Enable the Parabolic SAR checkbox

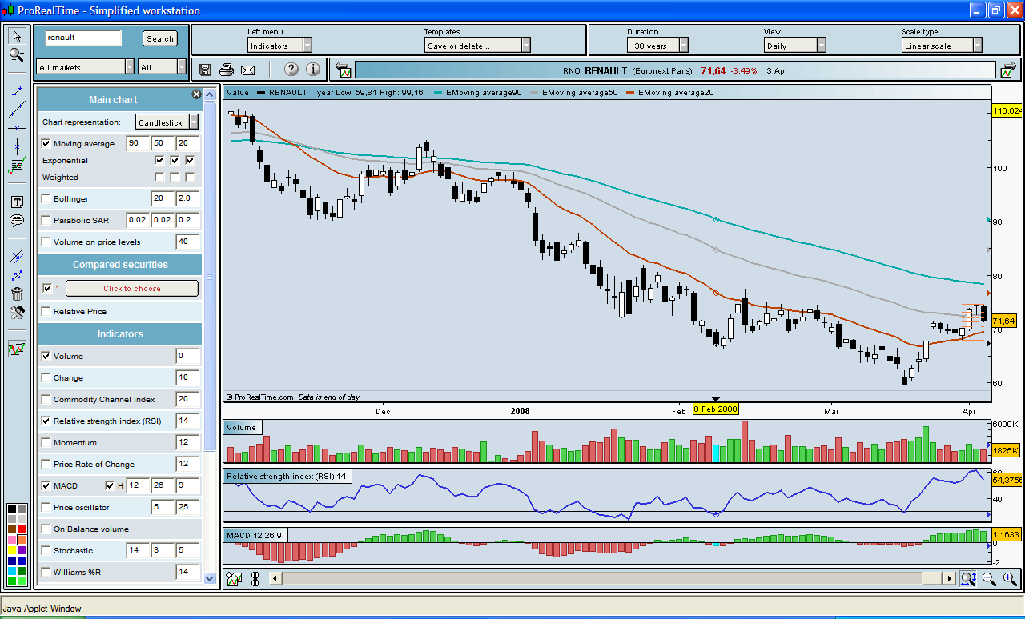[46, 220]
